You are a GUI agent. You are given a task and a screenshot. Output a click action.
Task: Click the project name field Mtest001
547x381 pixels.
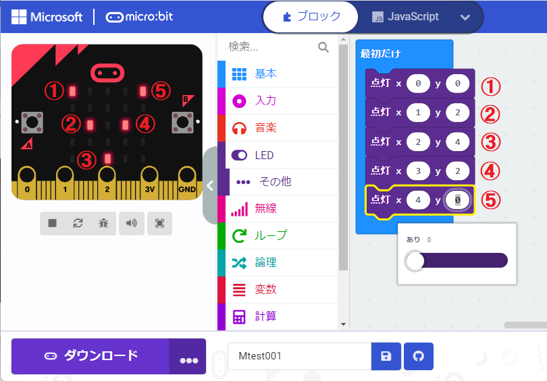point(299,356)
